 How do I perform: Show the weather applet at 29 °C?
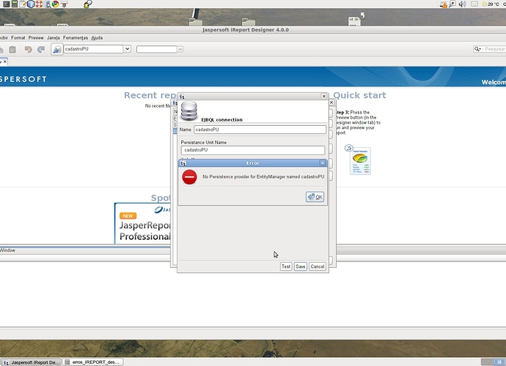coord(491,4)
